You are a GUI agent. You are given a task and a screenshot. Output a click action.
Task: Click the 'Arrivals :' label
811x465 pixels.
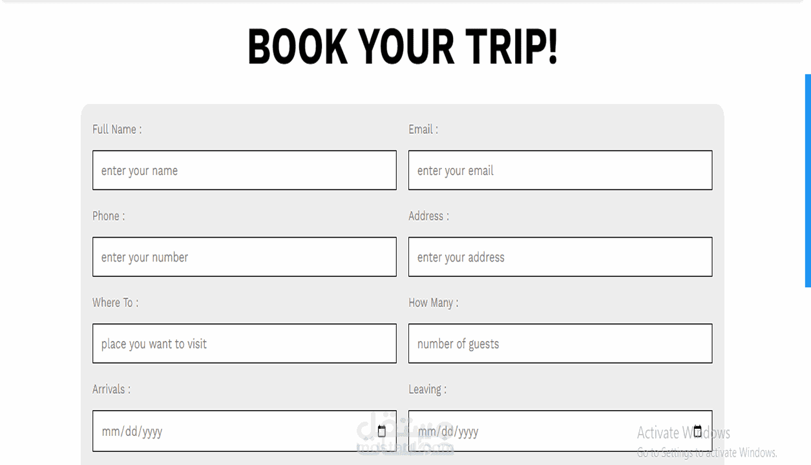click(111, 389)
